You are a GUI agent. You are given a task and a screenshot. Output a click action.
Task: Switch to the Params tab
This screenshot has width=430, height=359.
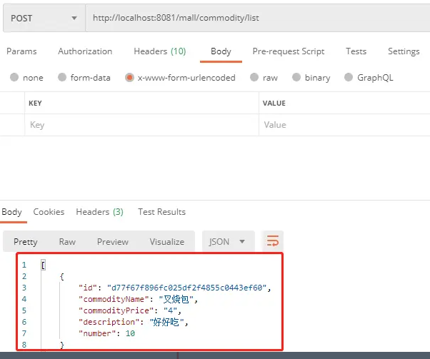pos(21,51)
